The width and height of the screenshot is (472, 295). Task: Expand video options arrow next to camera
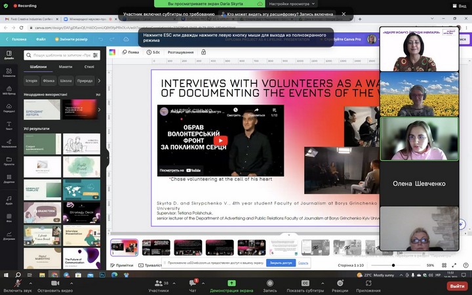(x=71, y=283)
